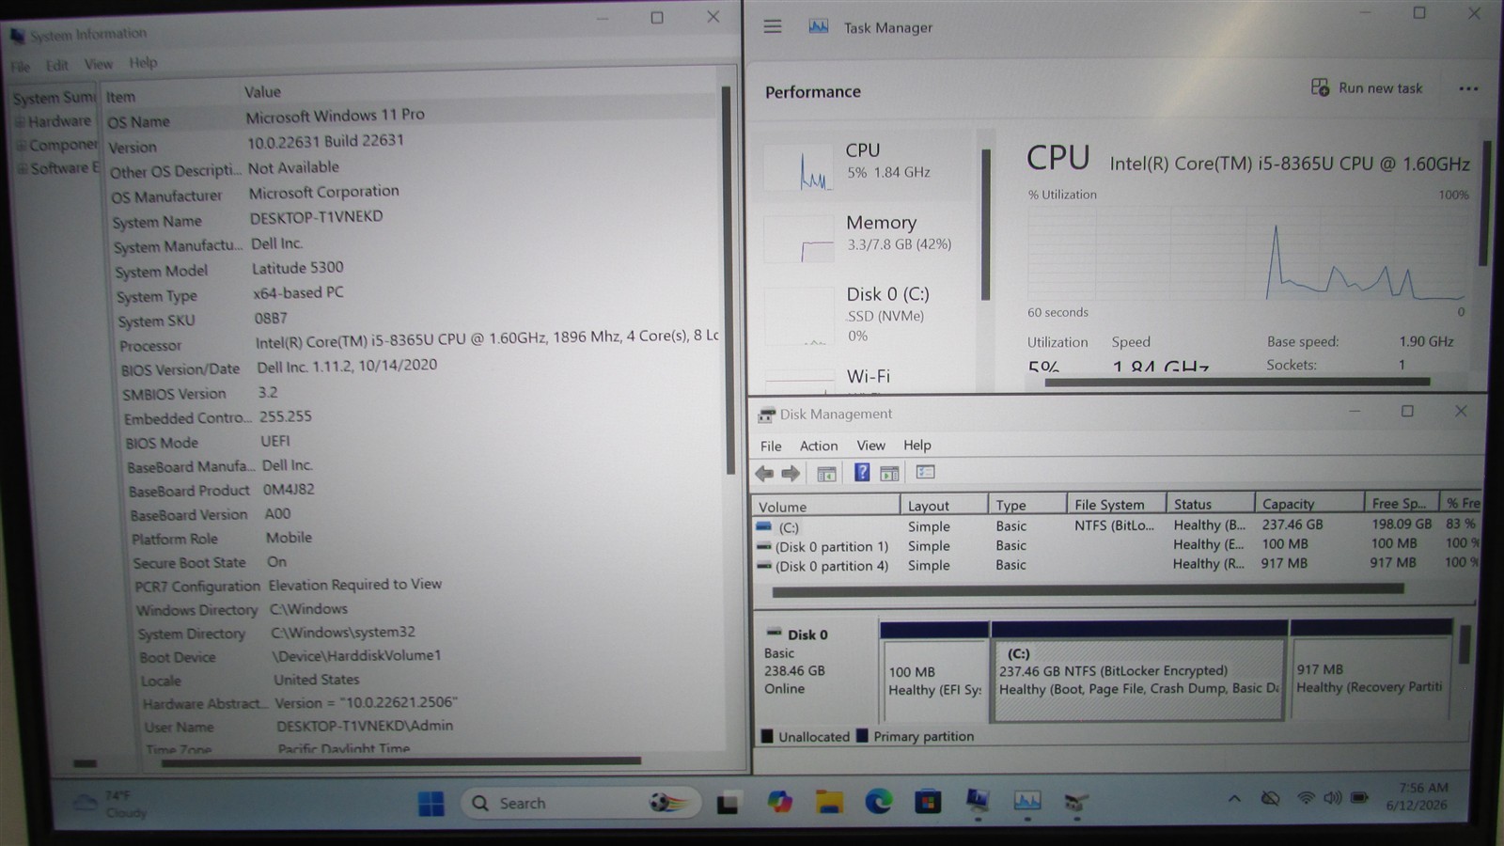Select the Processor row in System Information
This screenshot has width=1504, height=846.
(416, 340)
